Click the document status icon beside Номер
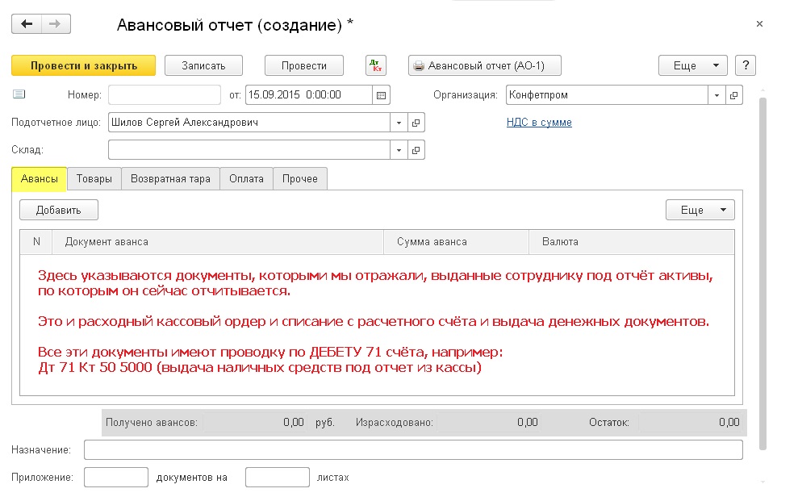Screen dimensions: 798x501 pyautogui.click(x=19, y=94)
